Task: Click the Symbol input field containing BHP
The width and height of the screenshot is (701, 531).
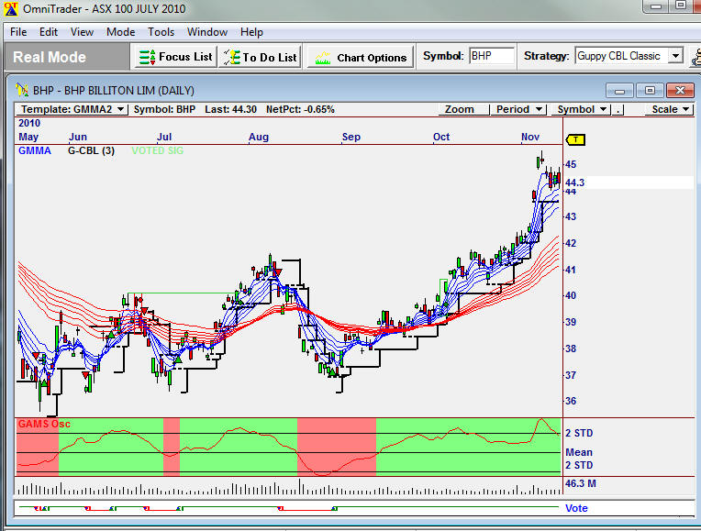Action: click(x=491, y=56)
